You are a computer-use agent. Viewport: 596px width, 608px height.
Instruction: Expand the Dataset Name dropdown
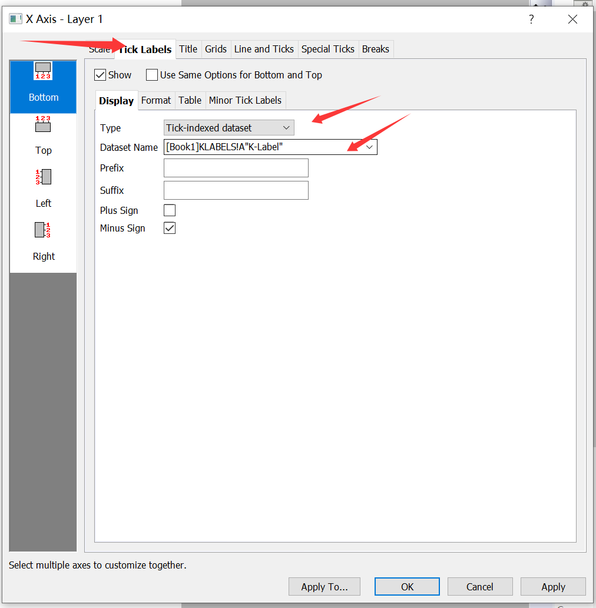click(370, 147)
